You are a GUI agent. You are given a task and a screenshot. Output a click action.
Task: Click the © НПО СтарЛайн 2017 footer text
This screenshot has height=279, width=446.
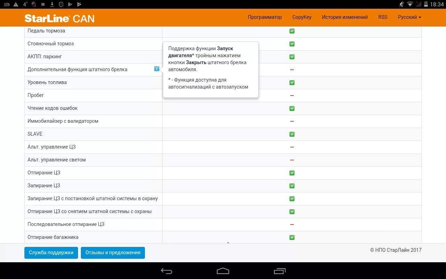pyautogui.click(x=396, y=250)
